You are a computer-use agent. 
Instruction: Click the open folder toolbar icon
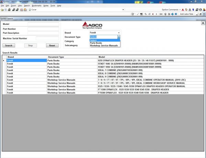(2, 10)
